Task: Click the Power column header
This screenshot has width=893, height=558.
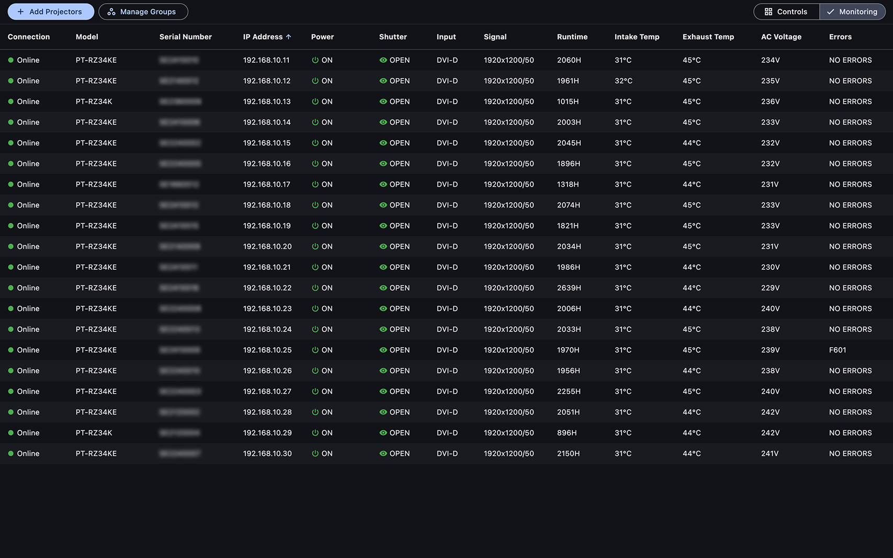Action: (322, 37)
